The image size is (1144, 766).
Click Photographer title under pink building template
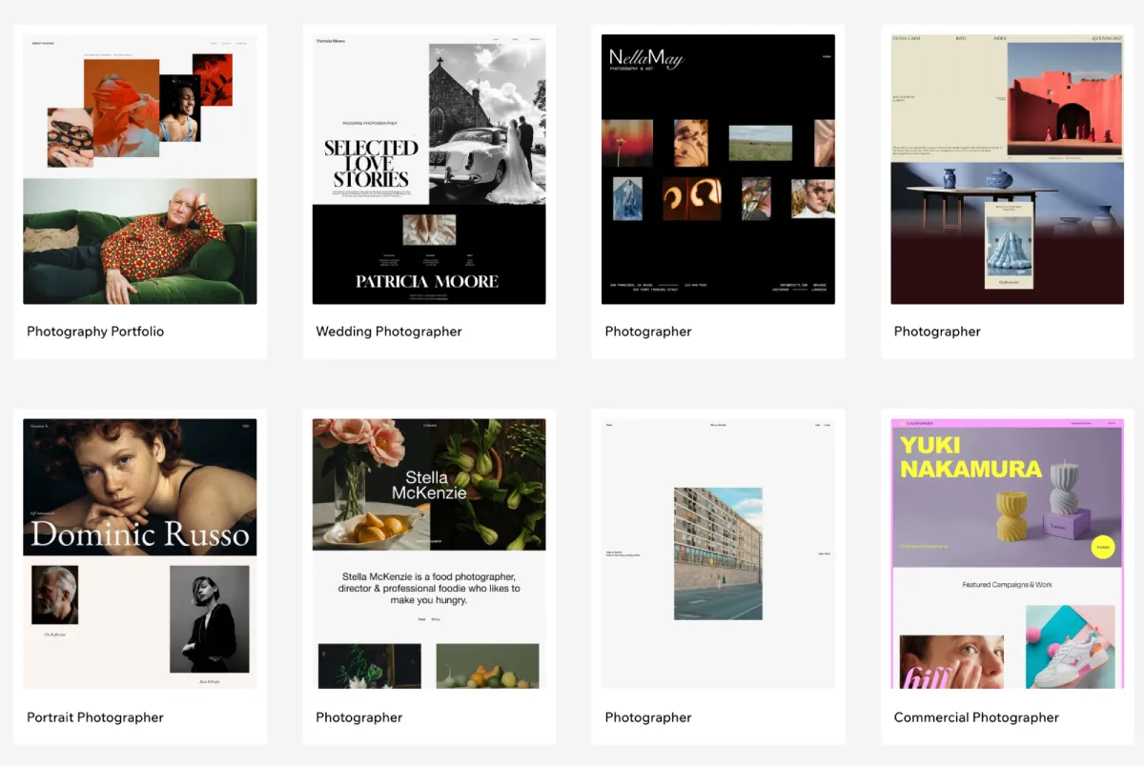[x=937, y=332]
